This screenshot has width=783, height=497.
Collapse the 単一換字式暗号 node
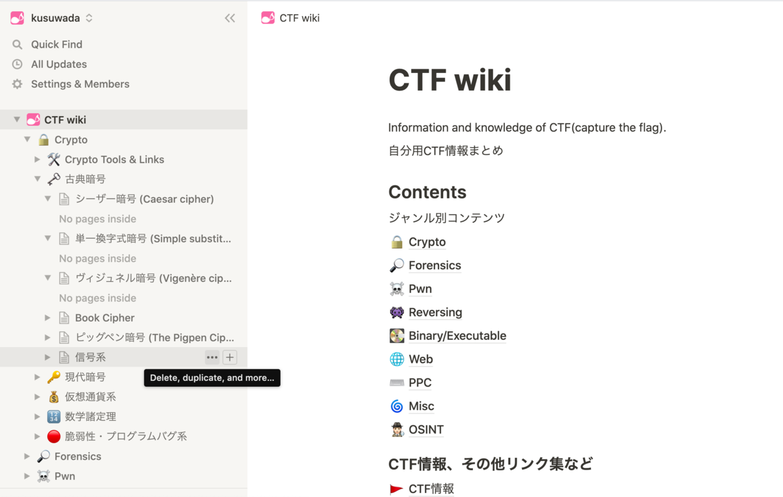pyautogui.click(x=48, y=239)
